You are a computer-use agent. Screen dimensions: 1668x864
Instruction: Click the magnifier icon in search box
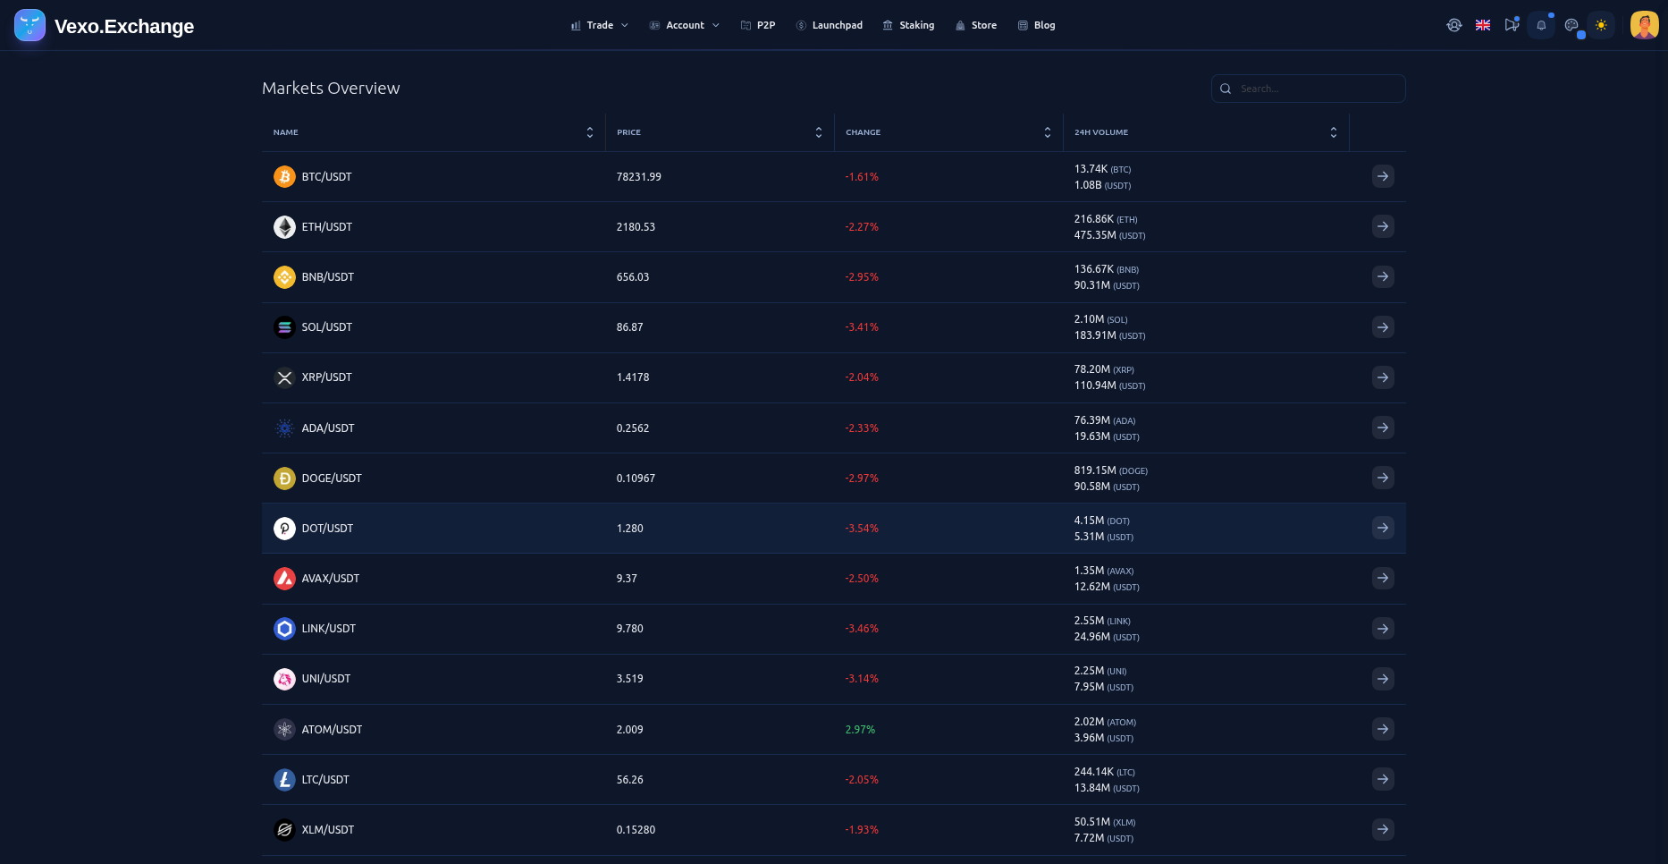pyautogui.click(x=1226, y=89)
